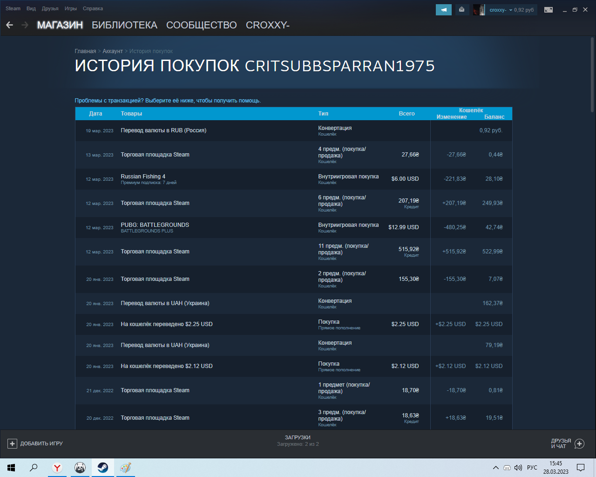596x477 pixels.
Task: Click the plus icon for Добавить игру
Action: [x=13, y=443]
